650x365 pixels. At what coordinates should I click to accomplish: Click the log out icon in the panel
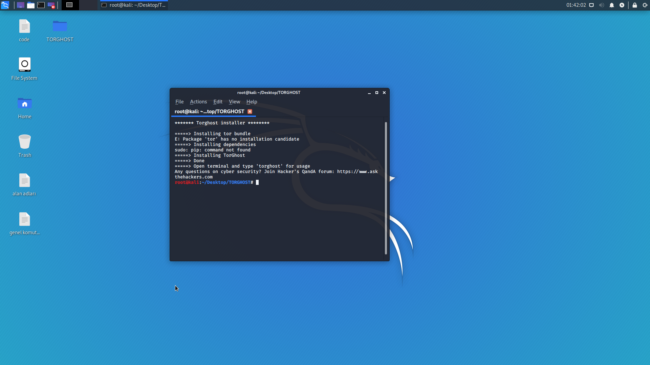click(x=645, y=5)
